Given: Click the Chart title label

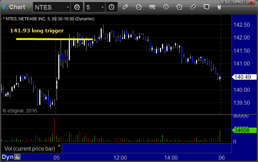Looking at the screenshot, I should 17,7.
